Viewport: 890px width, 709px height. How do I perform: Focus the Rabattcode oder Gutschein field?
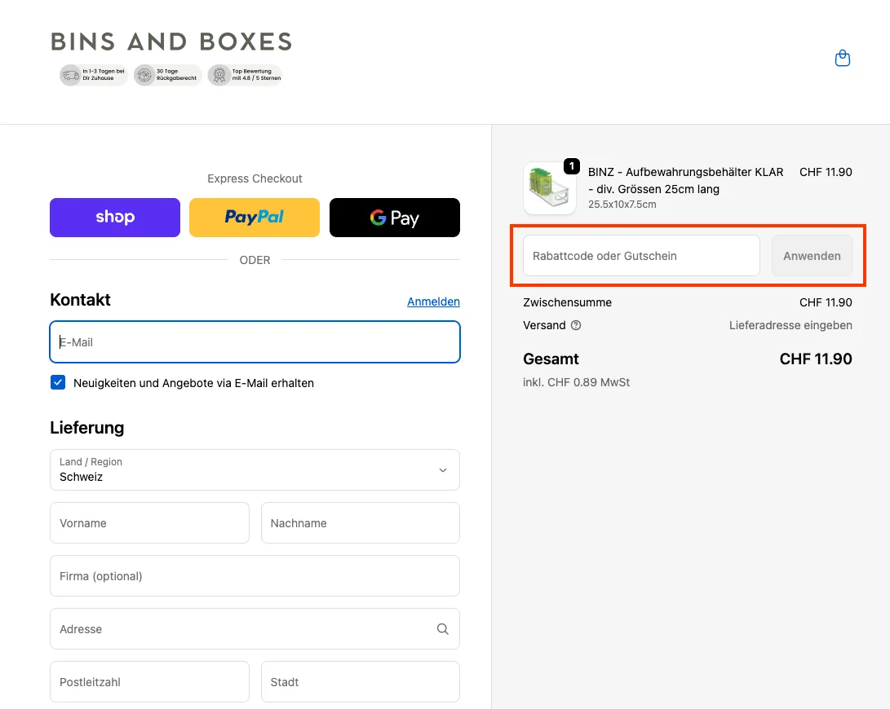pyautogui.click(x=640, y=255)
